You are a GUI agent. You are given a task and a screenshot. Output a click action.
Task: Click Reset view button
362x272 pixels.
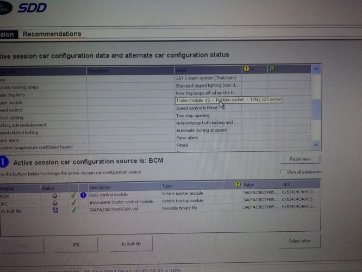[x=300, y=159]
